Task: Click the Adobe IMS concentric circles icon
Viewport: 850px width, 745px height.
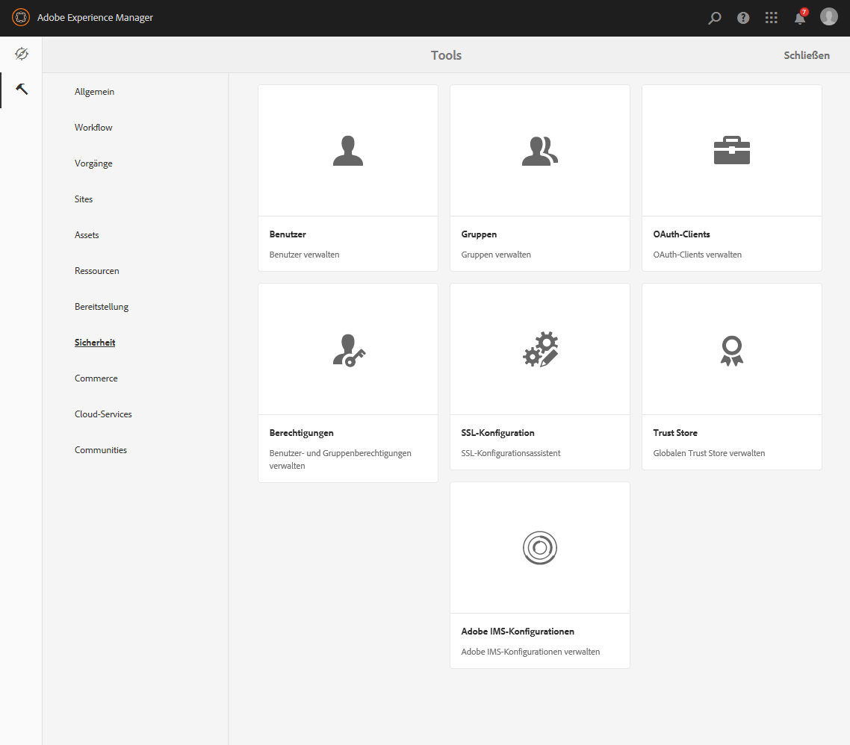Action: [540, 548]
